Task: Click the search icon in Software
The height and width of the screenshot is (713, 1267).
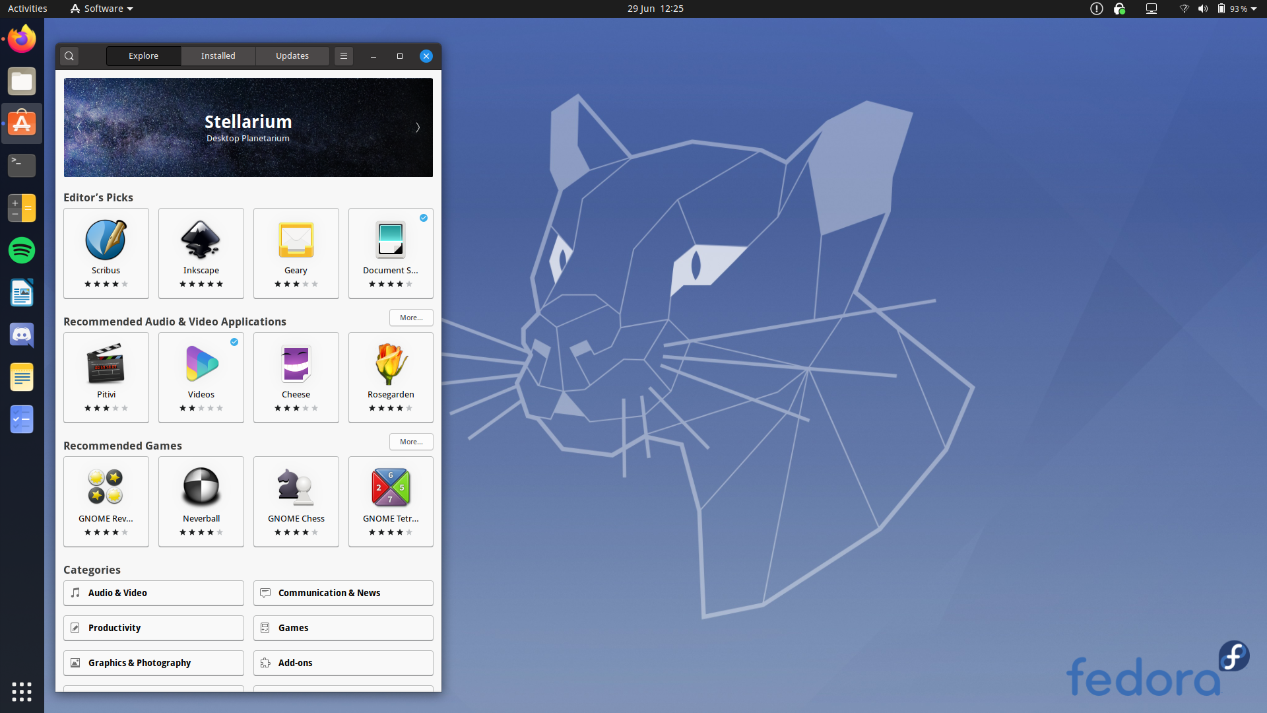Action: [x=69, y=55]
